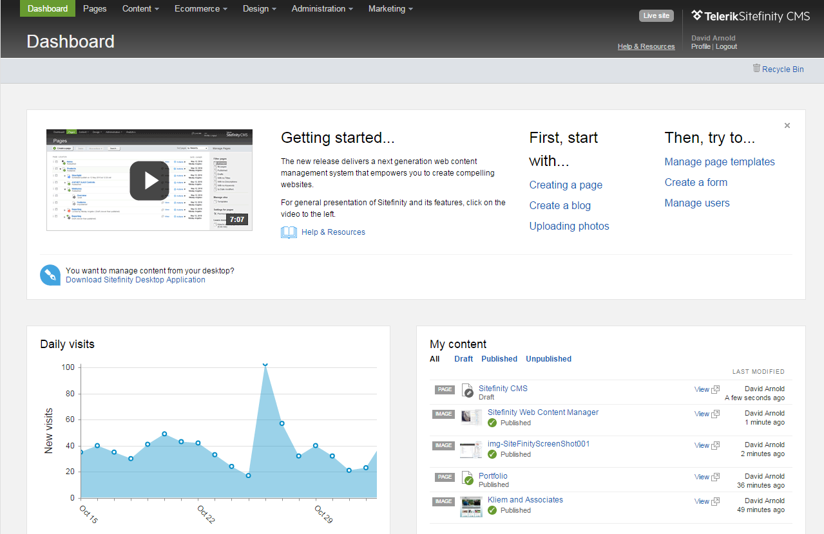Click published checkmark under Sitefinity Web Content Manager
Viewport: 824px width, 534px height.
click(492, 423)
